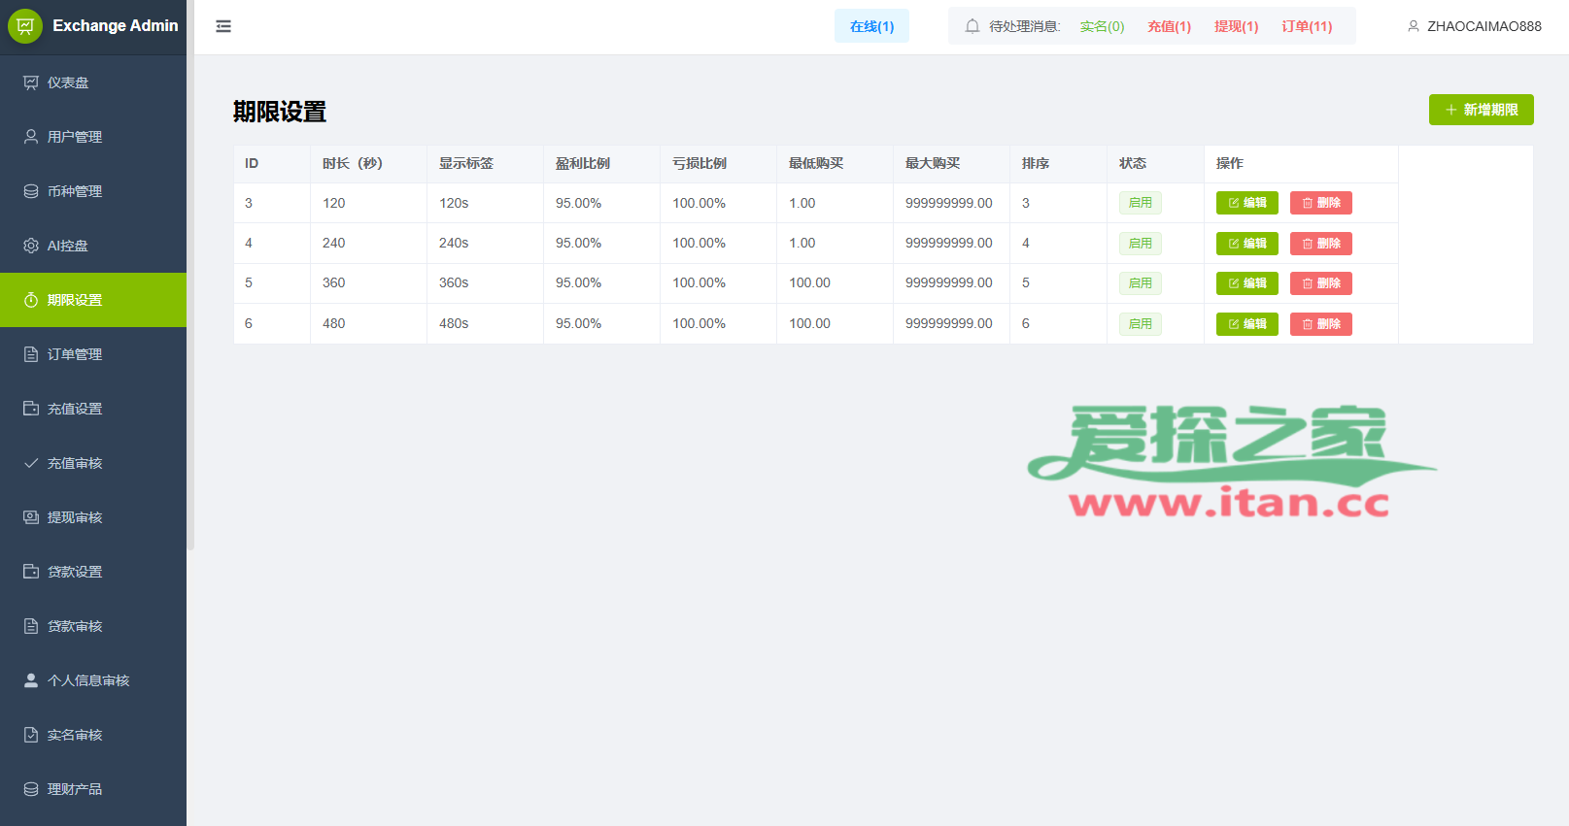Open AI控盘 in the sidebar
The height and width of the screenshot is (826, 1569).
tap(68, 246)
